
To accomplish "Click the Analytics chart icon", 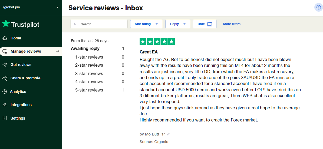I will click(5, 92).
